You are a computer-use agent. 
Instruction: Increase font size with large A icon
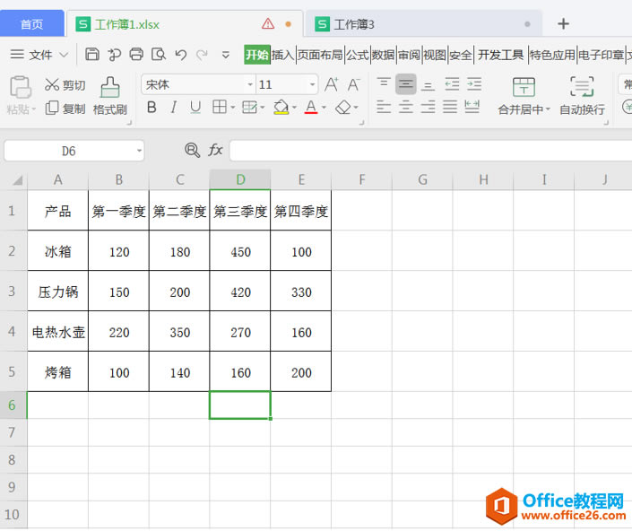(x=332, y=84)
